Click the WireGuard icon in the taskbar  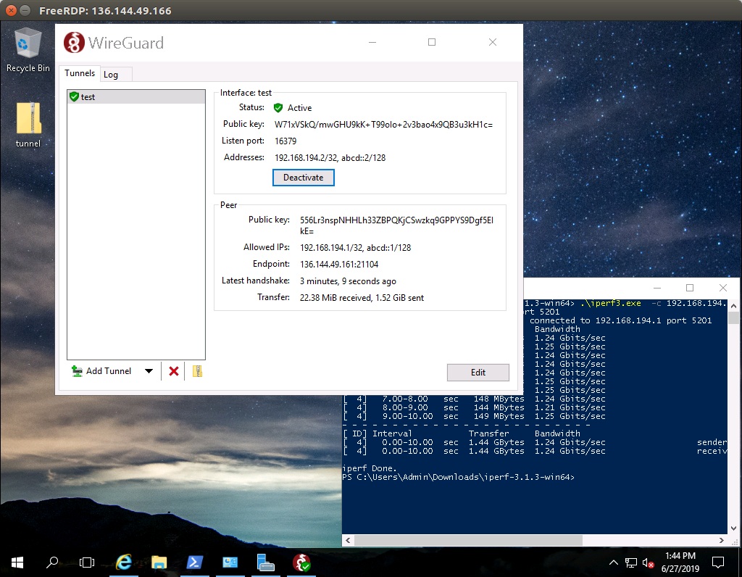[301, 562]
